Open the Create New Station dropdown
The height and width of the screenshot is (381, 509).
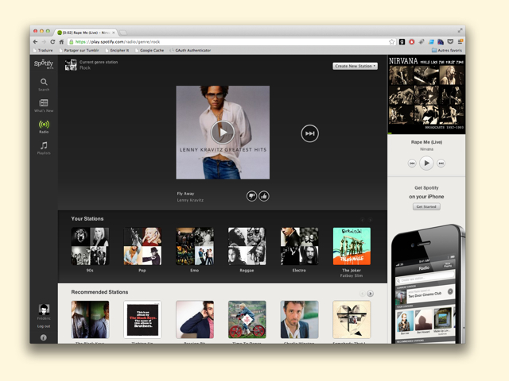pyautogui.click(x=356, y=66)
